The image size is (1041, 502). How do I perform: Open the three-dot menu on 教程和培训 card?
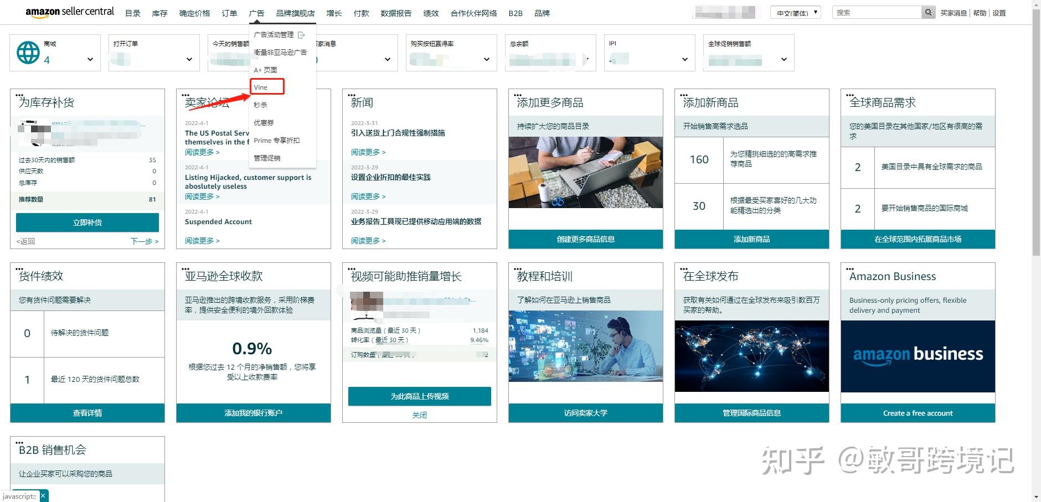point(518,269)
